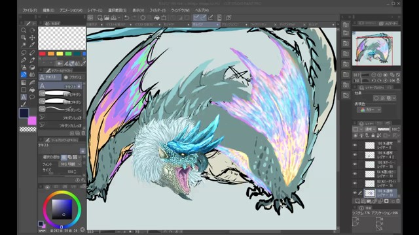Click the Border effect circle icon
Image resolution: width=419 pixels, height=235 pixels.
376,99
